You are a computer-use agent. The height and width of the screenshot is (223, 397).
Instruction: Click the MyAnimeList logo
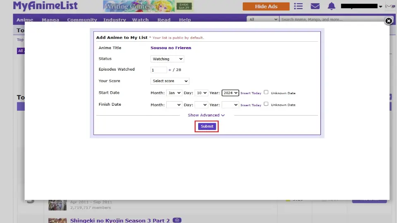[x=45, y=6]
